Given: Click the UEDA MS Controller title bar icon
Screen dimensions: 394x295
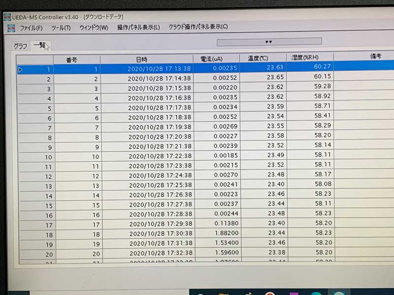Looking at the screenshot, I should point(7,17).
